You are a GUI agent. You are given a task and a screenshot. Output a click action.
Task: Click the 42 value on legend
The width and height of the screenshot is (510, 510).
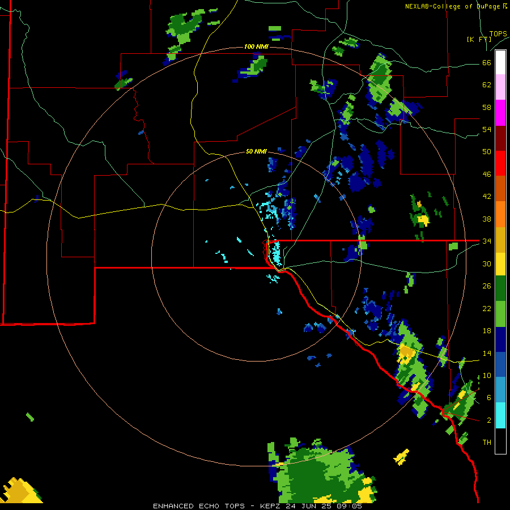click(487, 197)
